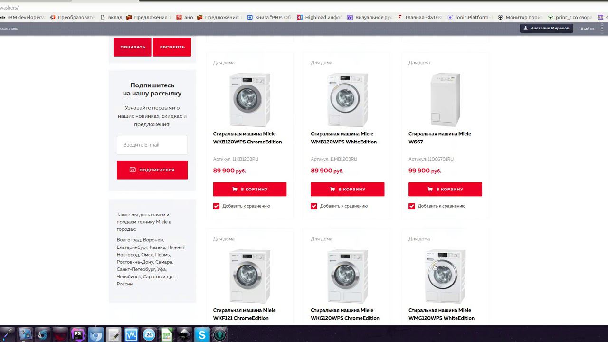Select the Артикул: 11MB1203RU text
Viewport: 608px width, 342px height.
click(334, 159)
